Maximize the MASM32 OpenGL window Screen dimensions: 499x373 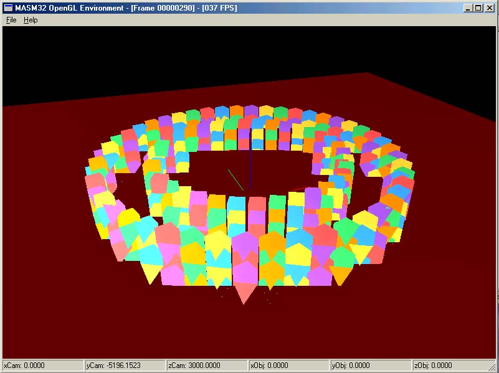tap(478, 8)
